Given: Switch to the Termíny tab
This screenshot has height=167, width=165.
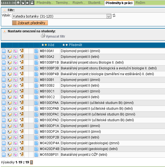Looking at the screenshot, I should click(x=63, y=3).
